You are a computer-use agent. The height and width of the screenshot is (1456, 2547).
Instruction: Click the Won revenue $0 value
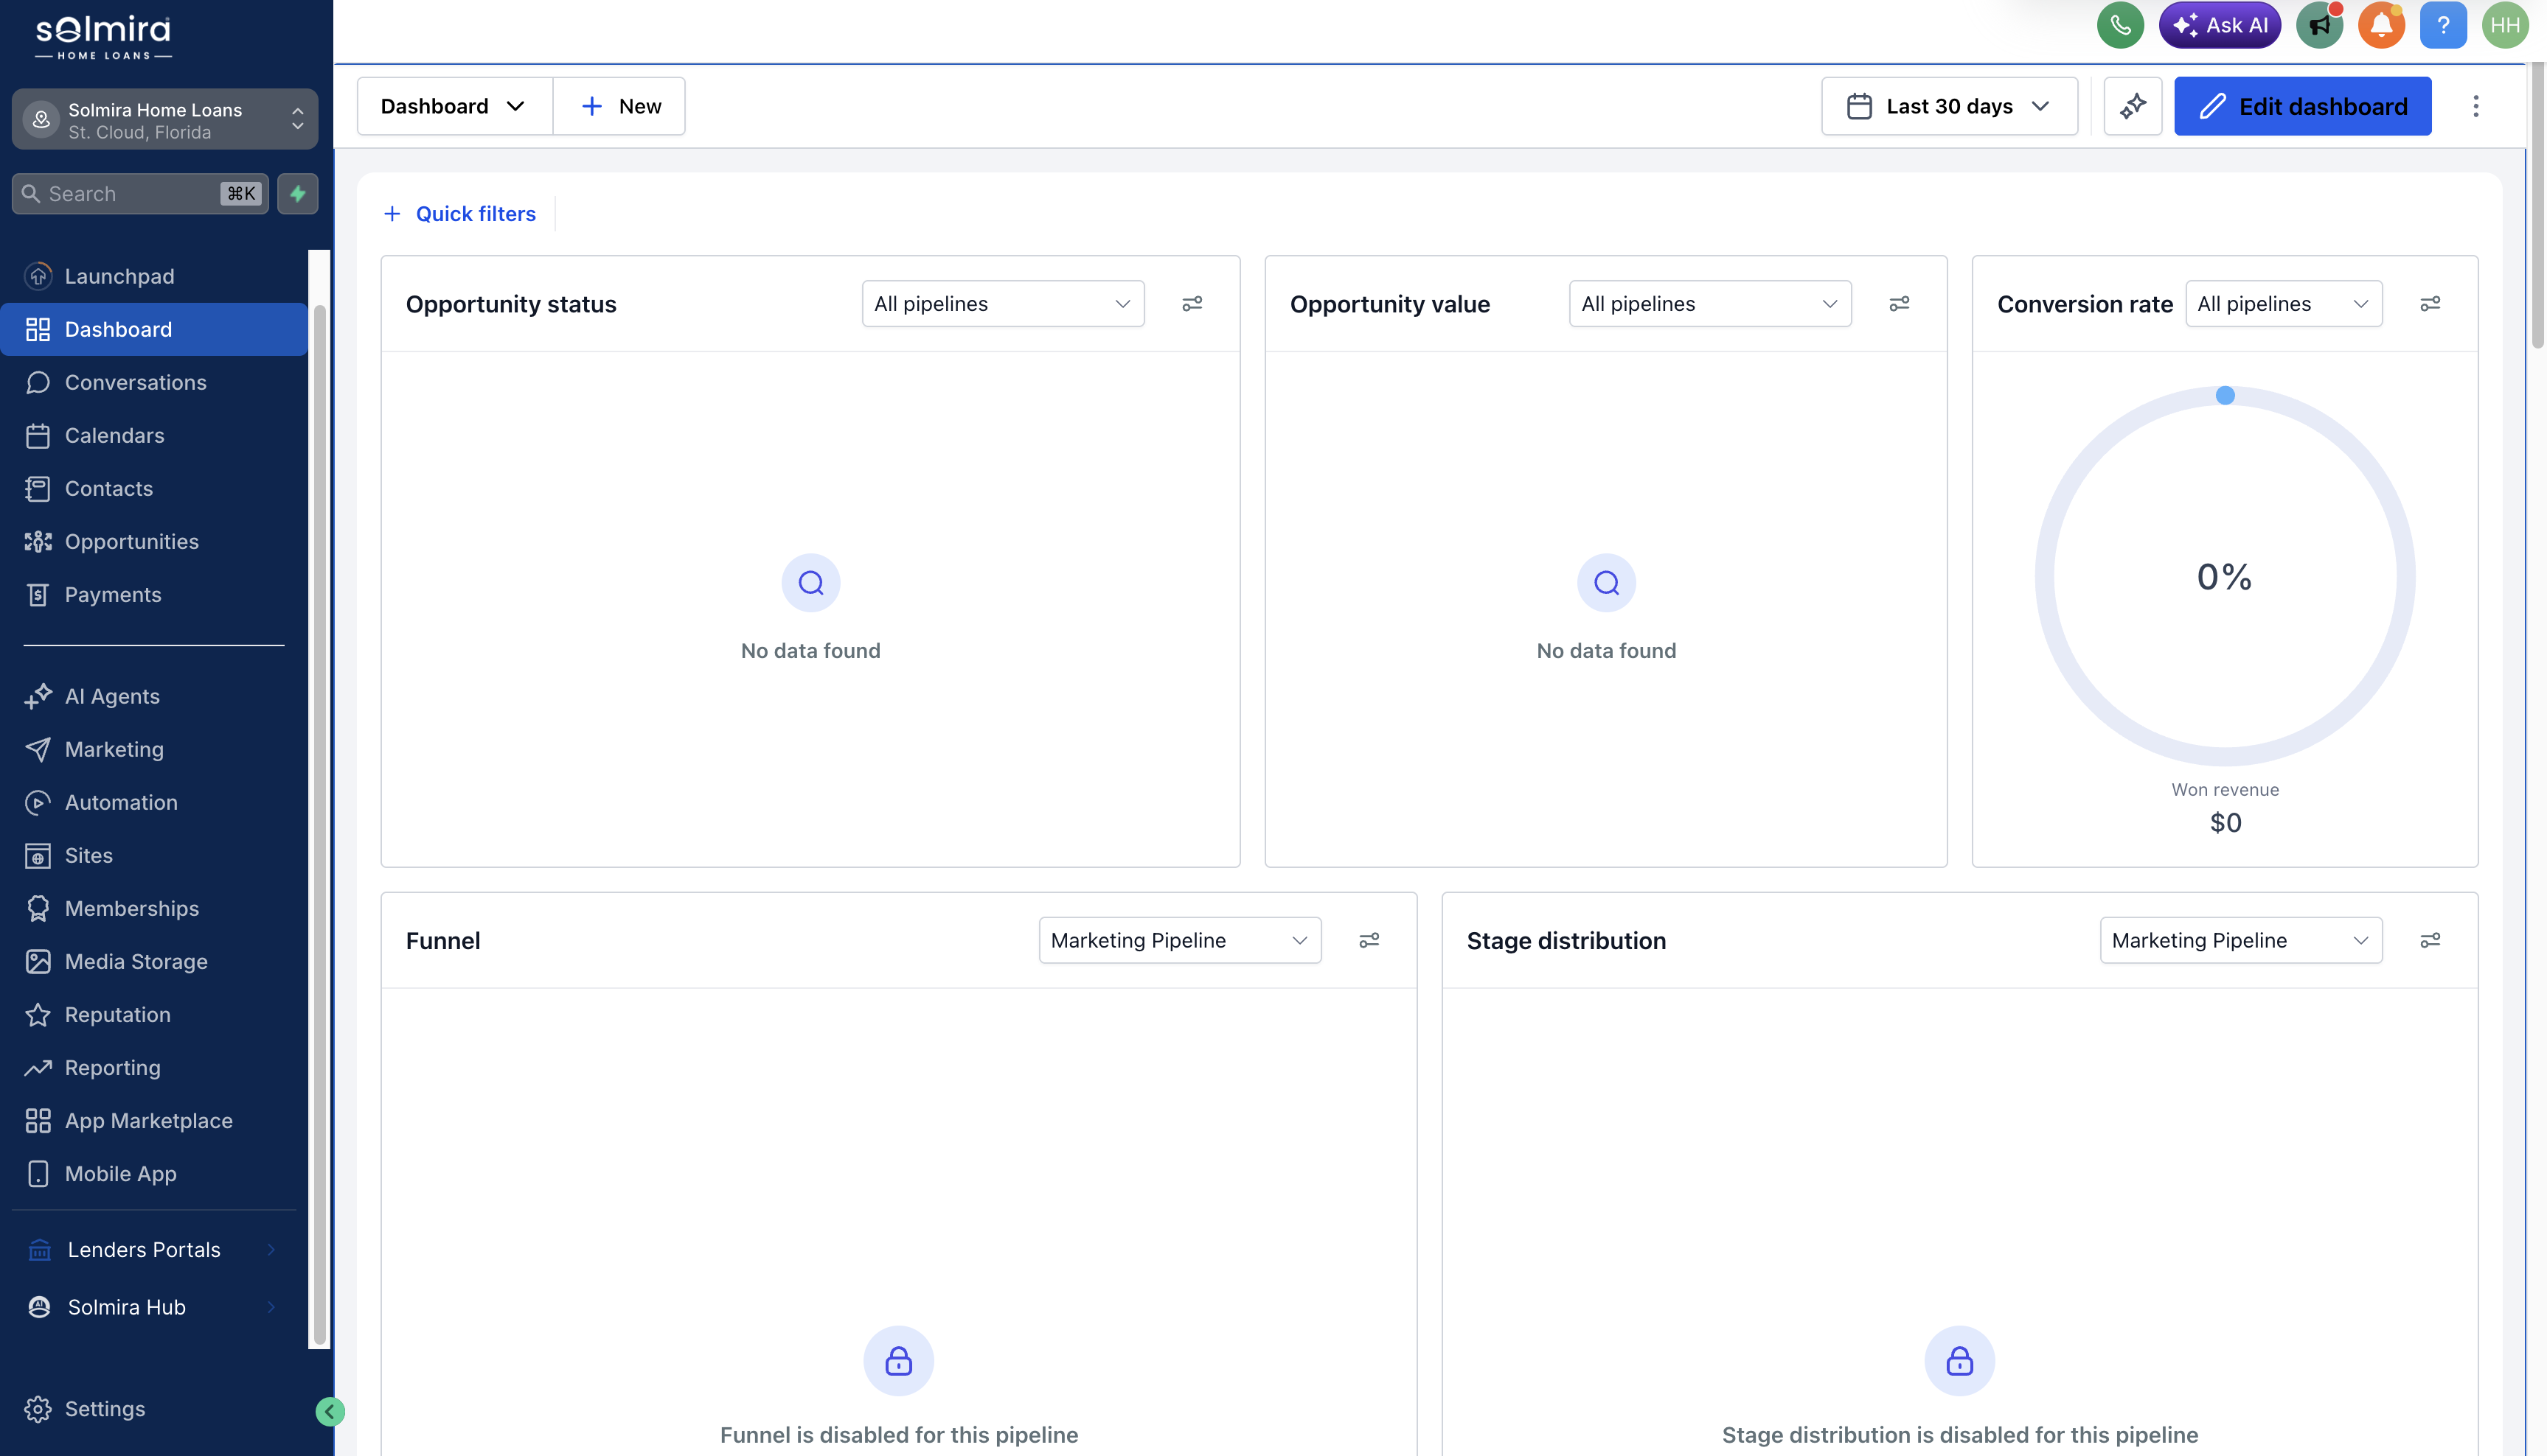coord(2225,823)
